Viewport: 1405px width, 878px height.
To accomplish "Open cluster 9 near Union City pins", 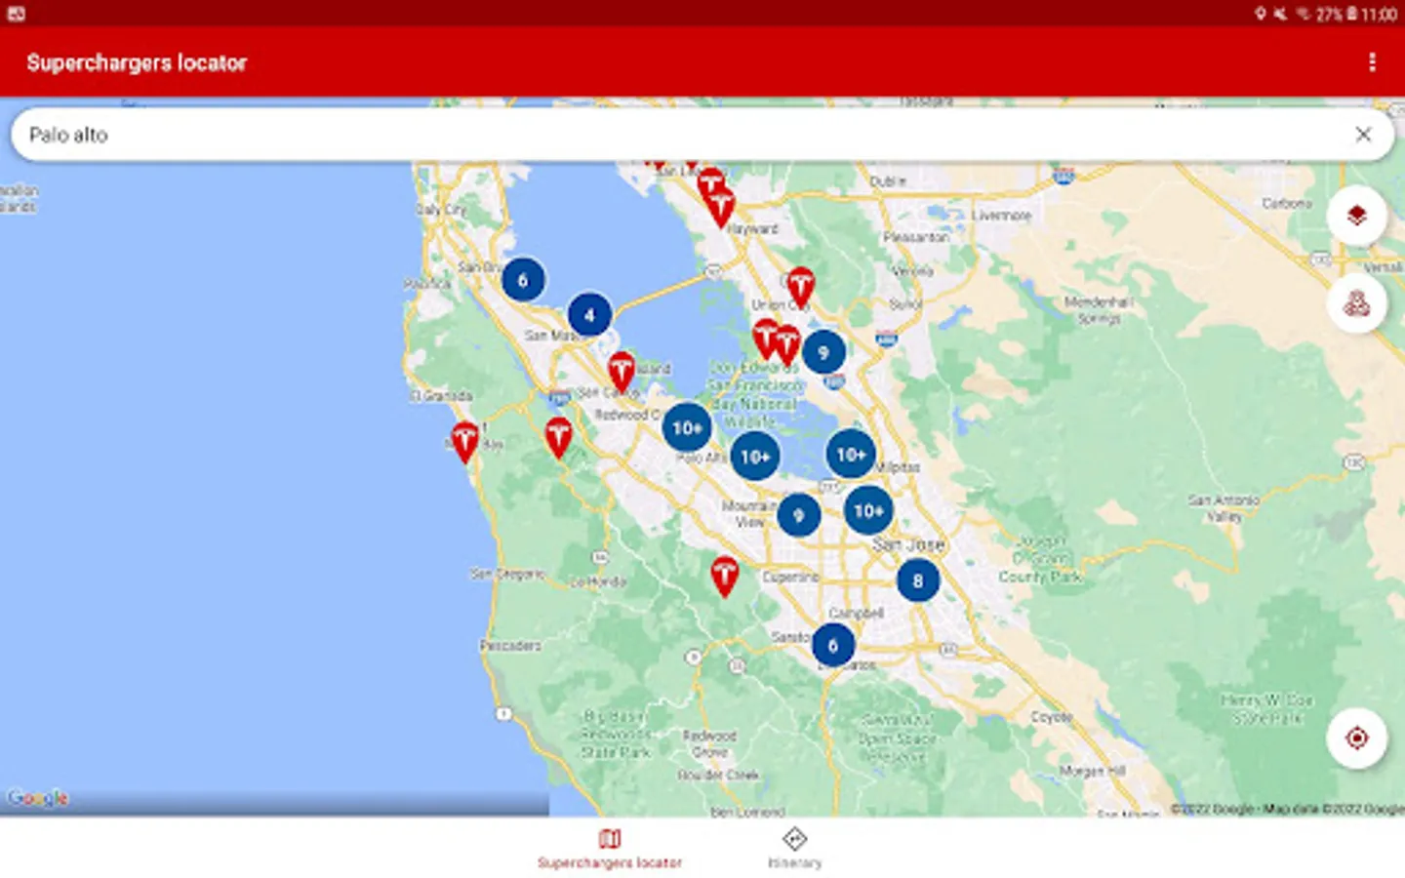I will tap(823, 352).
